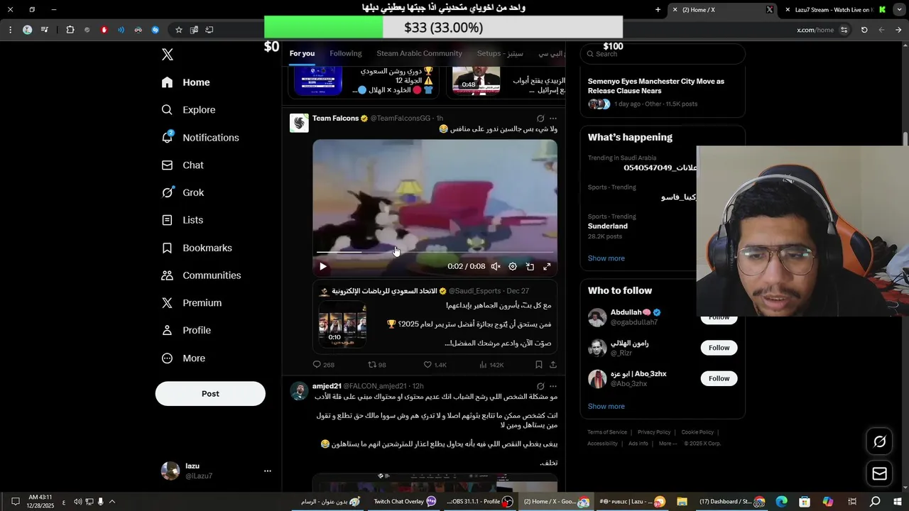Unmute the Team Falcons video

pos(496,267)
